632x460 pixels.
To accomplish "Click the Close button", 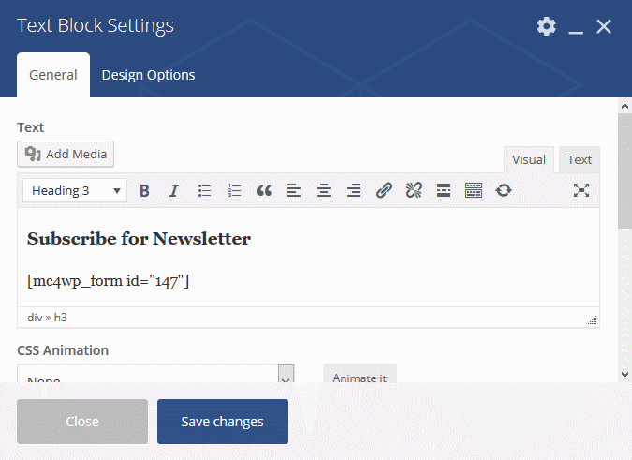I will pyautogui.click(x=82, y=422).
